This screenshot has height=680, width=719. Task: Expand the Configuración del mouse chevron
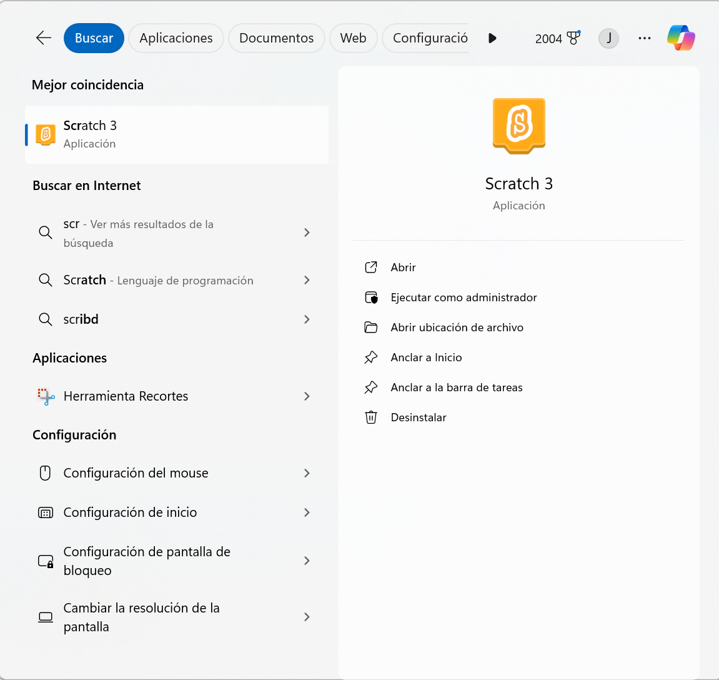click(307, 473)
